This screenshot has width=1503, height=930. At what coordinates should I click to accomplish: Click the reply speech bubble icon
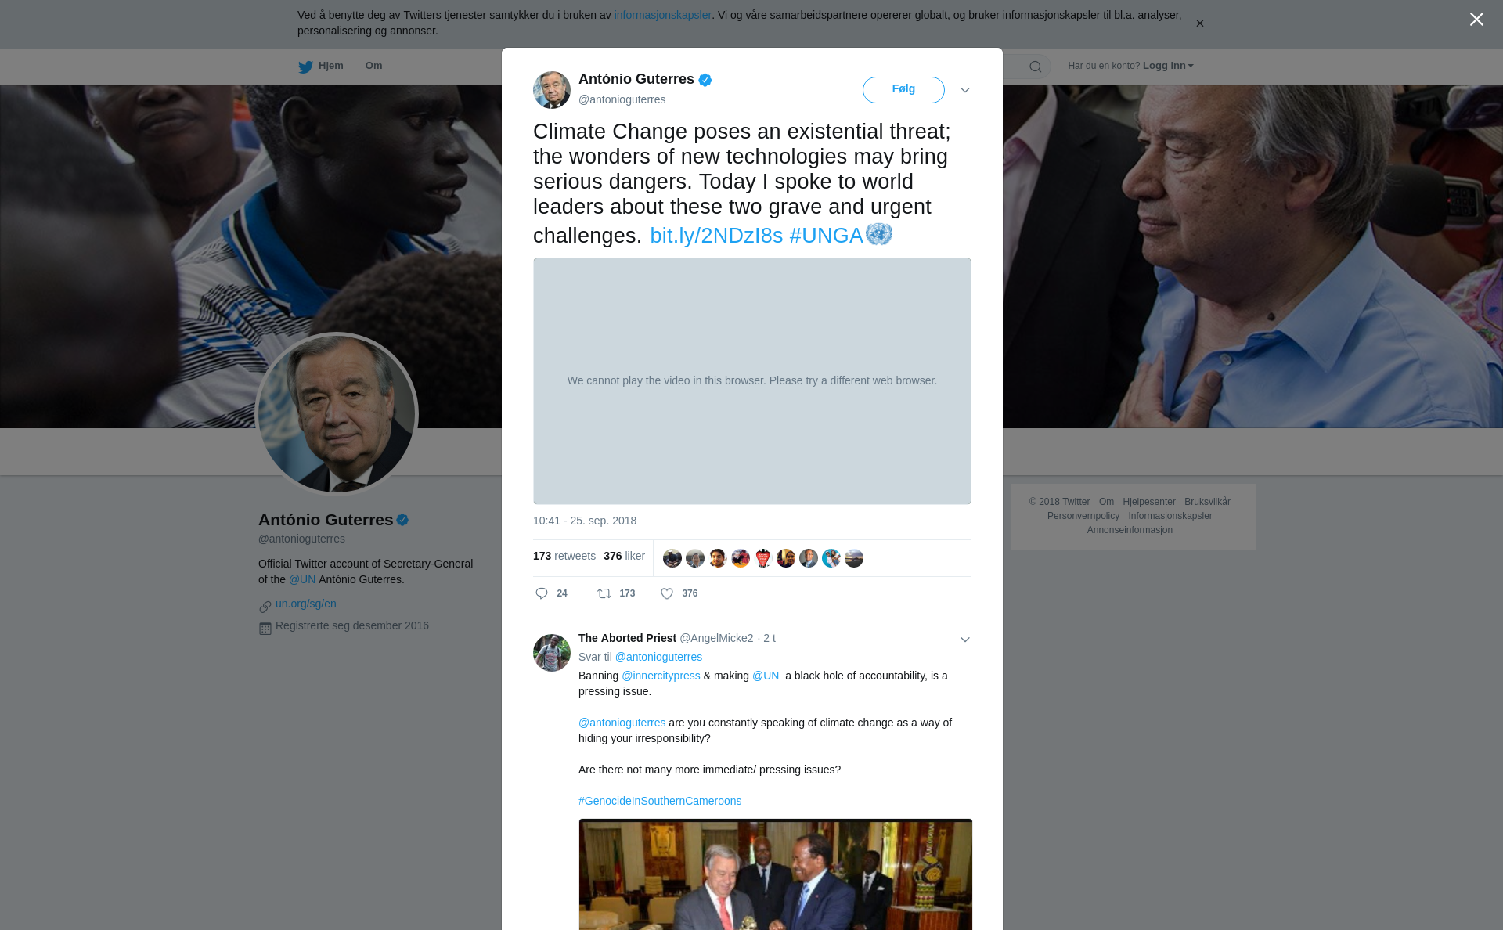(x=542, y=593)
